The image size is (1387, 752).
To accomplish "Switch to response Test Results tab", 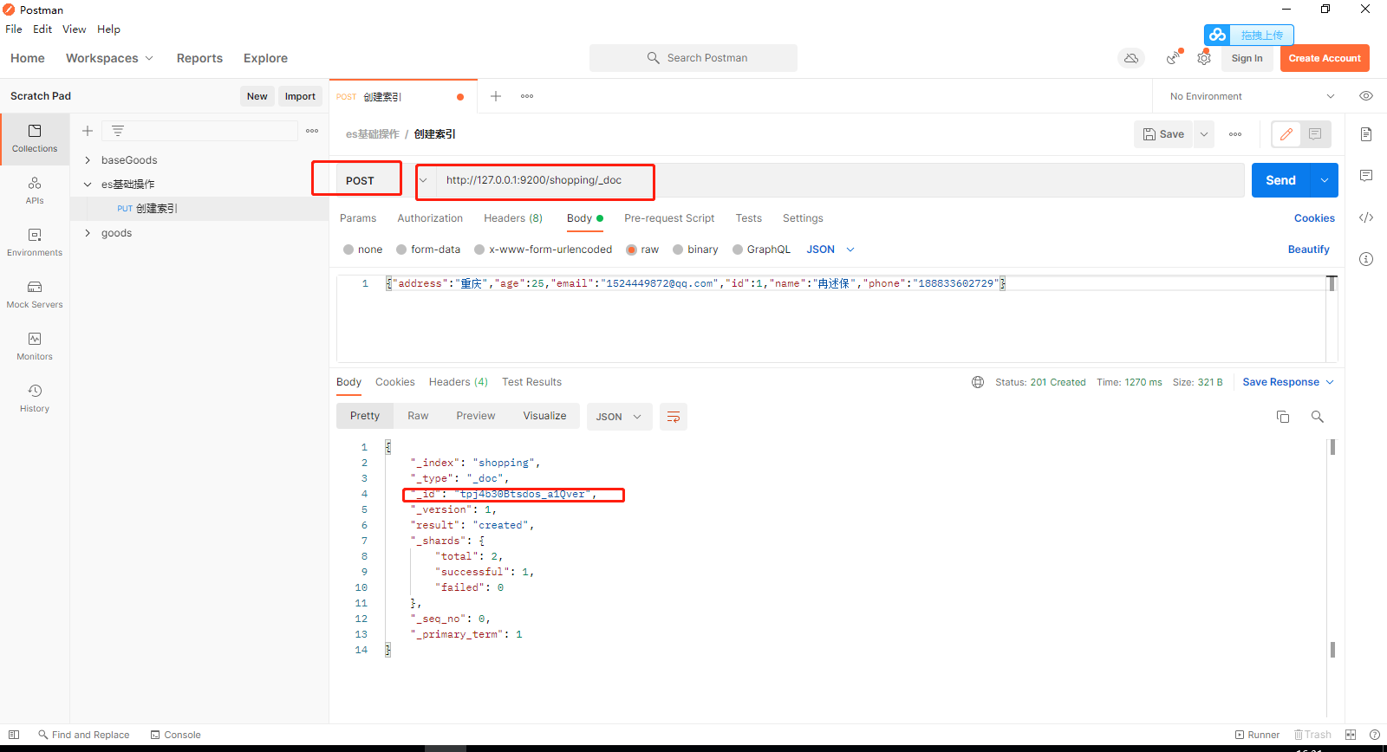I will (531, 382).
